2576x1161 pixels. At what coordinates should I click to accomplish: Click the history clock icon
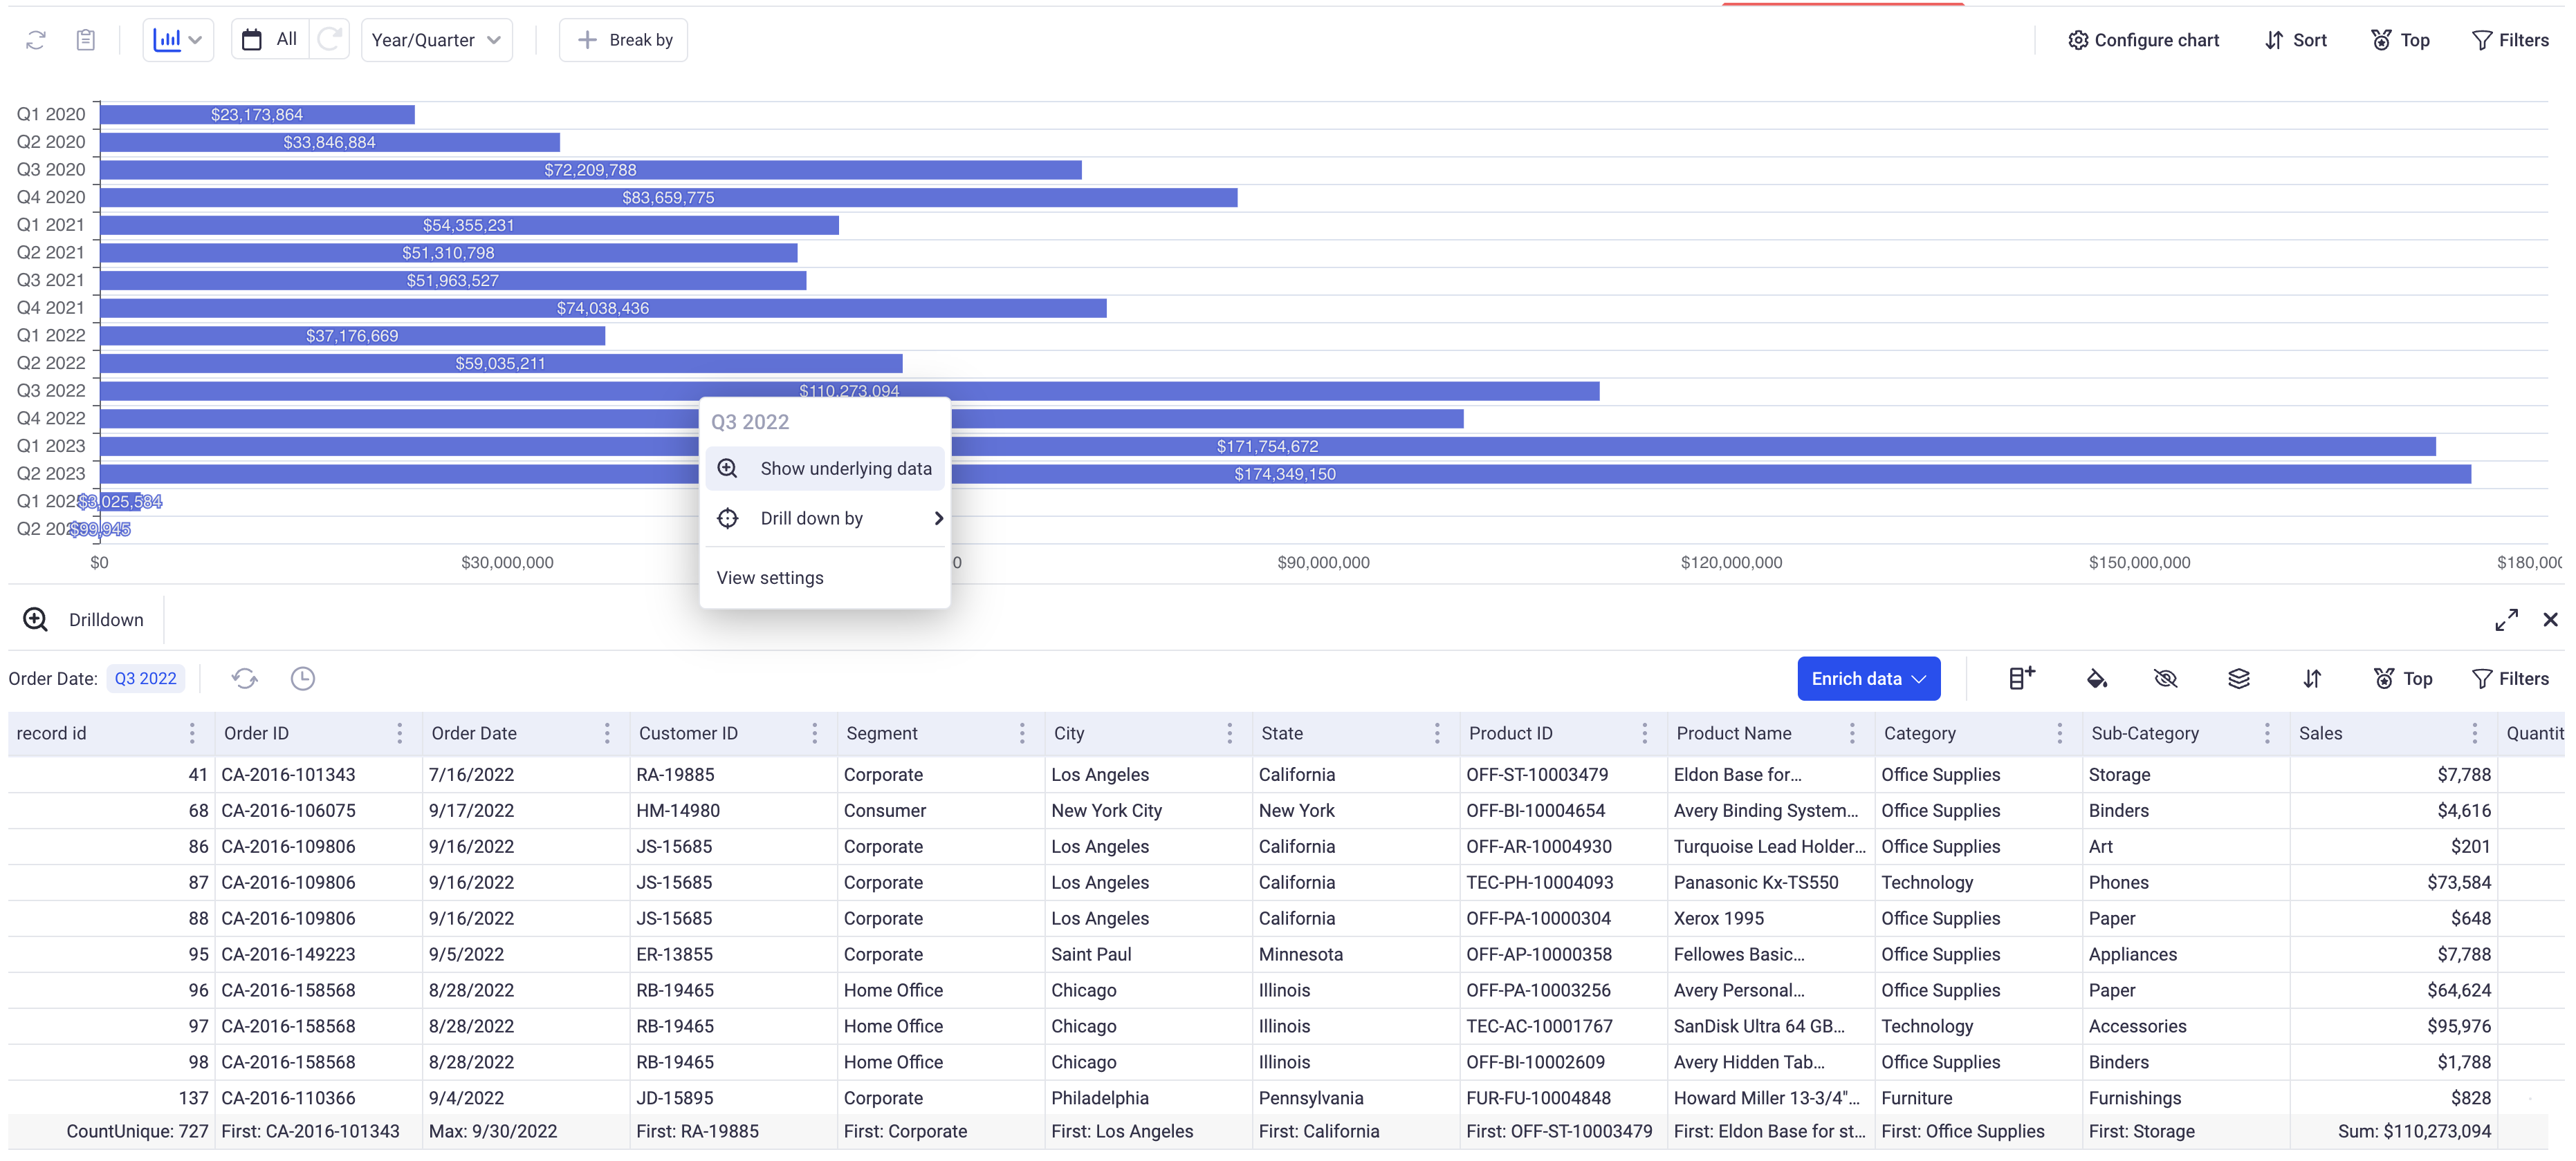click(x=303, y=679)
